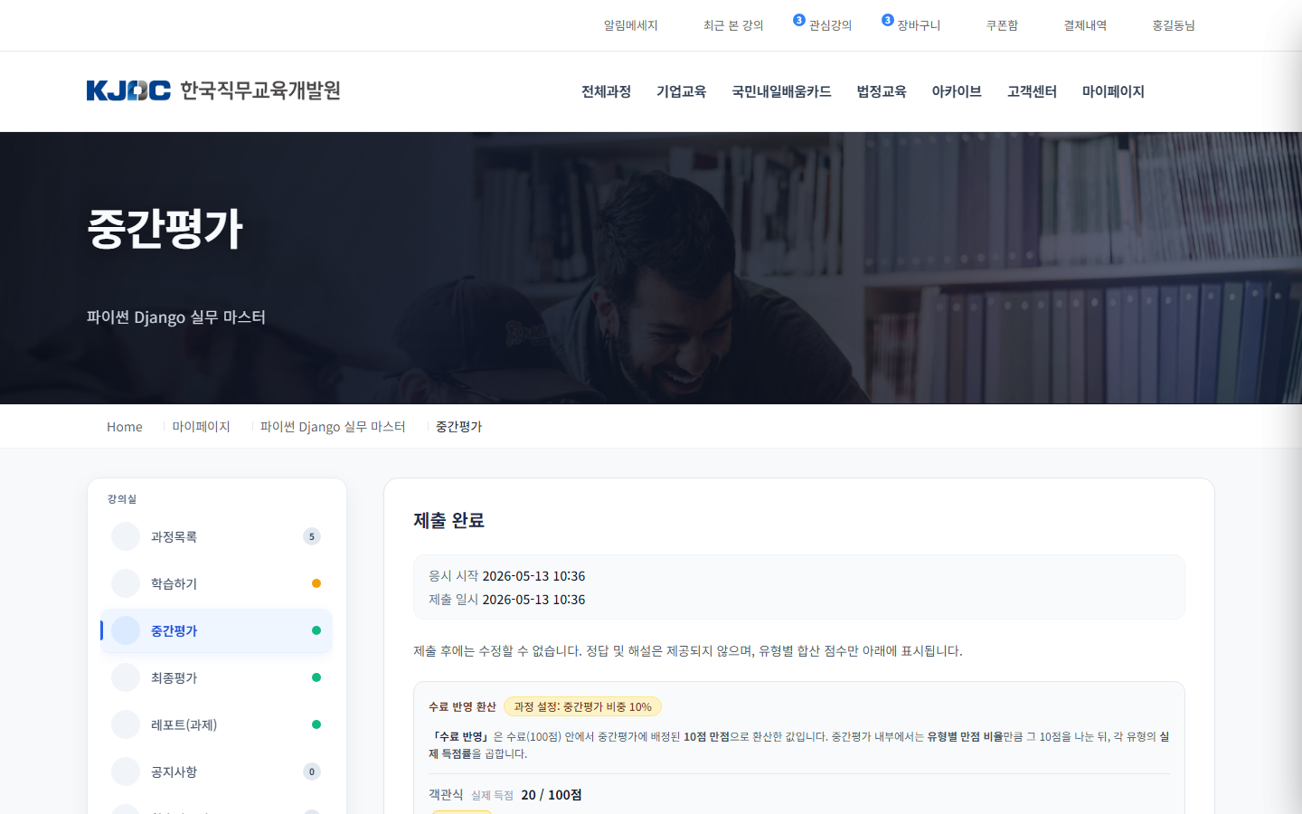Go to Home breadcrumb
Screen dimensions: 1302x814
tap(125, 427)
